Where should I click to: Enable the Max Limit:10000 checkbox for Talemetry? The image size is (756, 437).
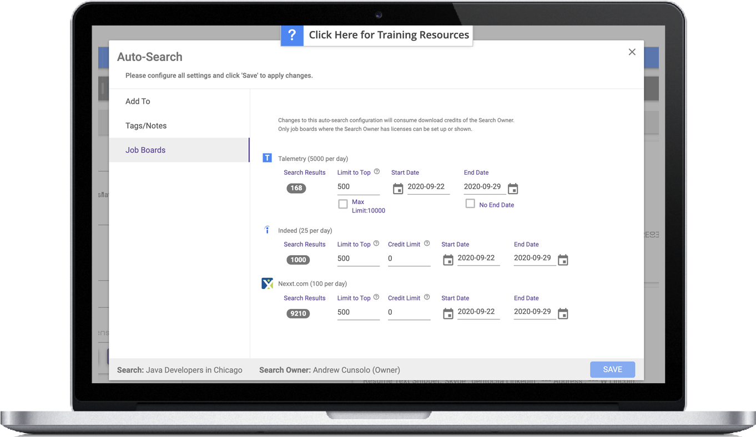pos(342,204)
